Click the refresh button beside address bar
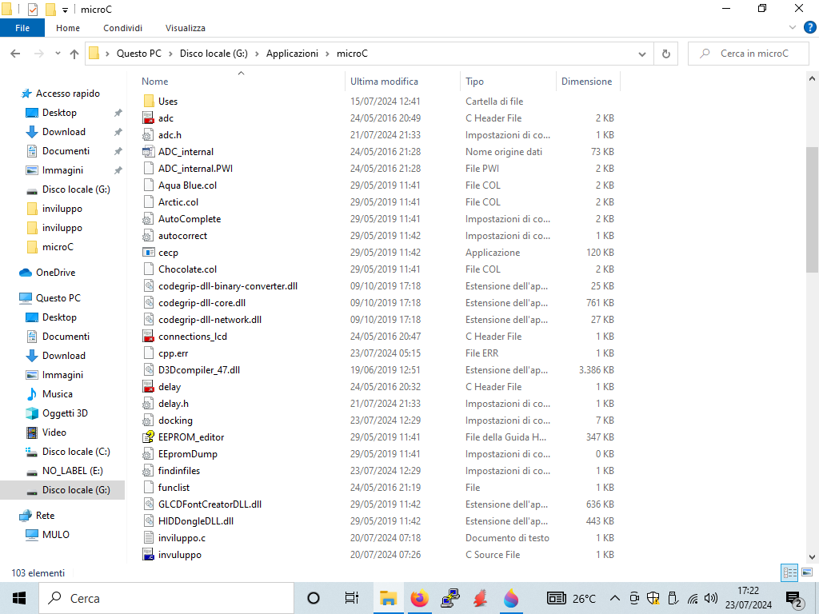 pyautogui.click(x=665, y=54)
